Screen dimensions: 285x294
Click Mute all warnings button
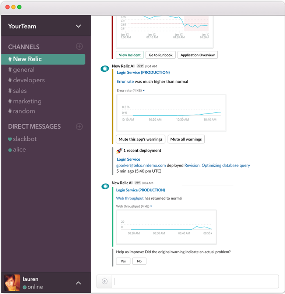click(x=186, y=139)
